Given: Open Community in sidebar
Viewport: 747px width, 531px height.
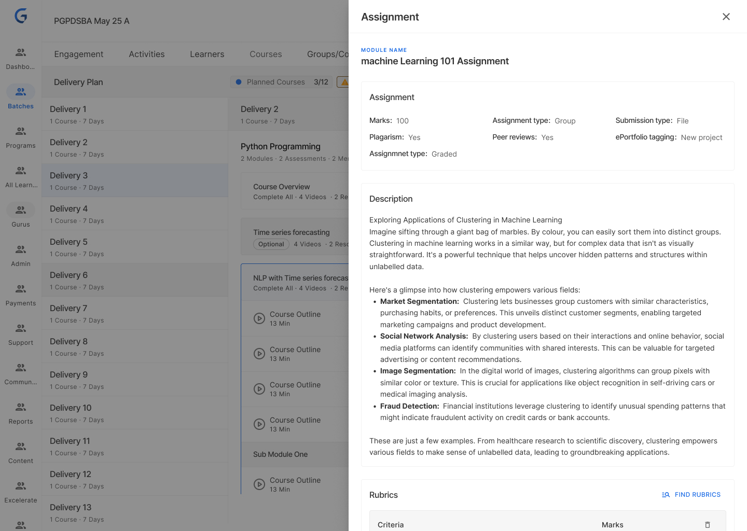Looking at the screenshot, I should pos(21,374).
